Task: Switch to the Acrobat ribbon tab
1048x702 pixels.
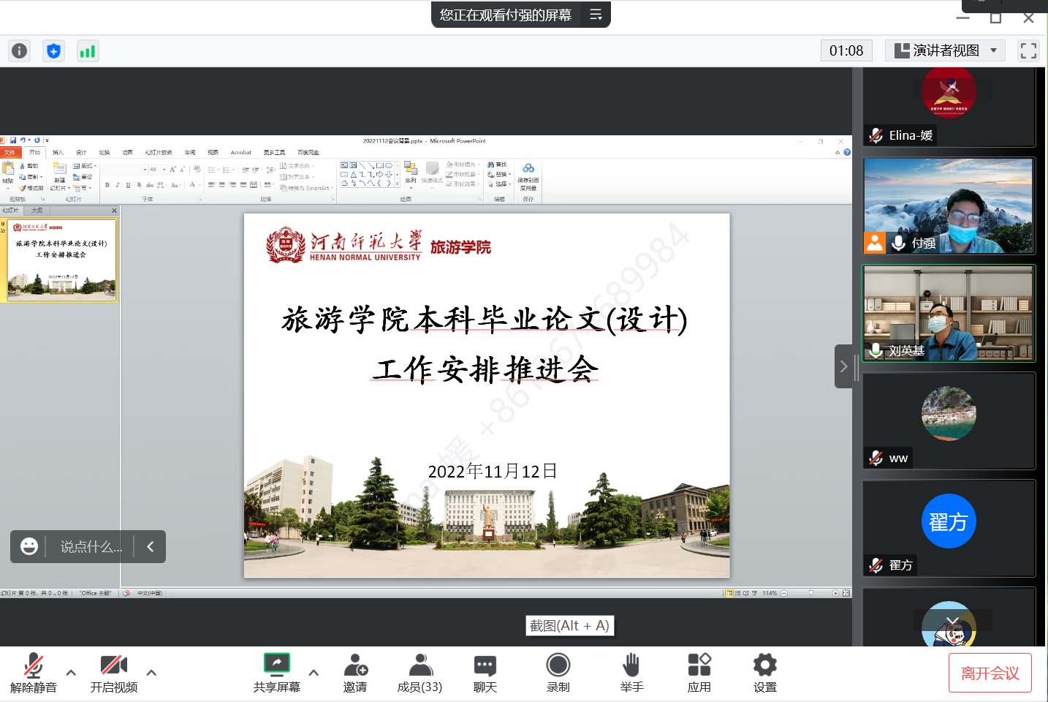Action: pyautogui.click(x=241, y=152)
